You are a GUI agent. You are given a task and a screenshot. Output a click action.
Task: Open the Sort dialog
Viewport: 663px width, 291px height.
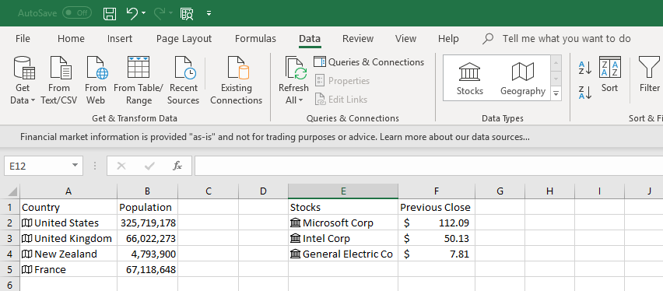(x=610, y=75)
